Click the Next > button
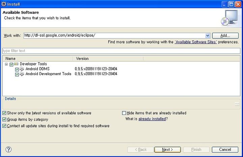 click(167, 150)
